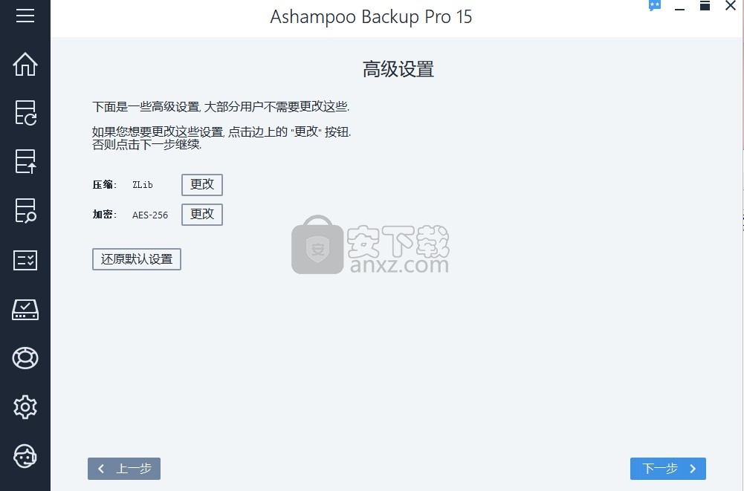Open the hamburger menu in the sidebar
The width and height of the screenshot is (744, 491).
click(x=25, y=15)
